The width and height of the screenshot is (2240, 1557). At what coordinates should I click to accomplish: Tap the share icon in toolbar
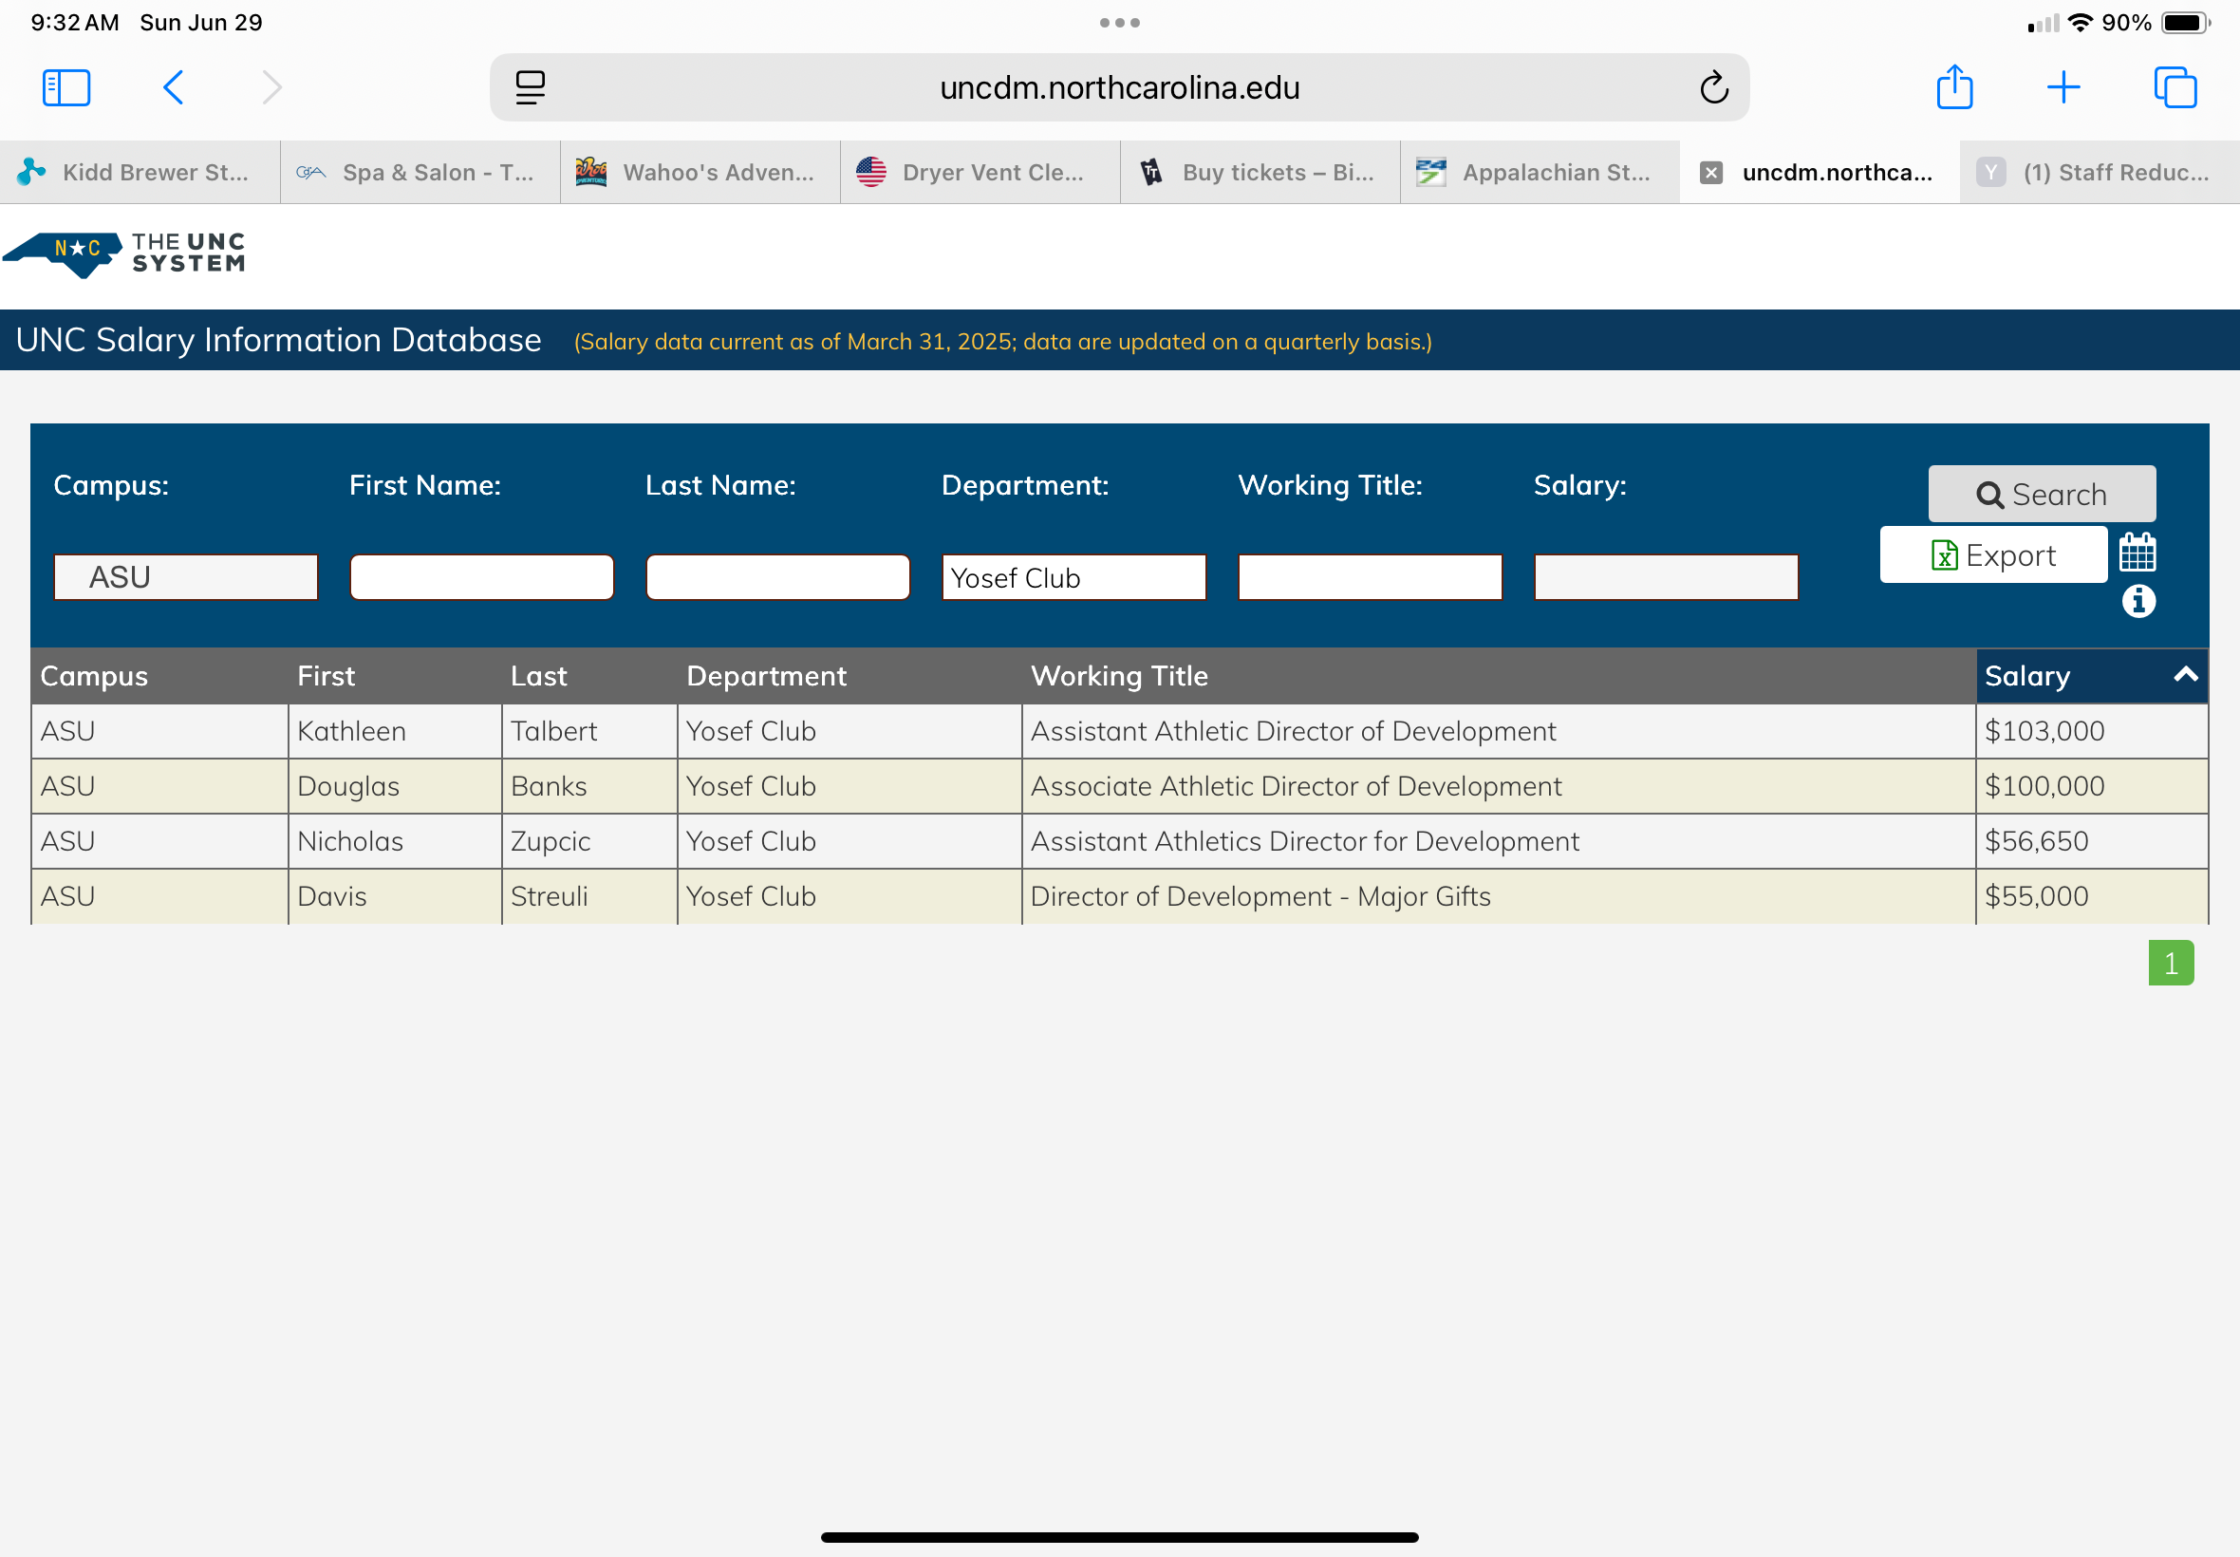click(1953, 87)
